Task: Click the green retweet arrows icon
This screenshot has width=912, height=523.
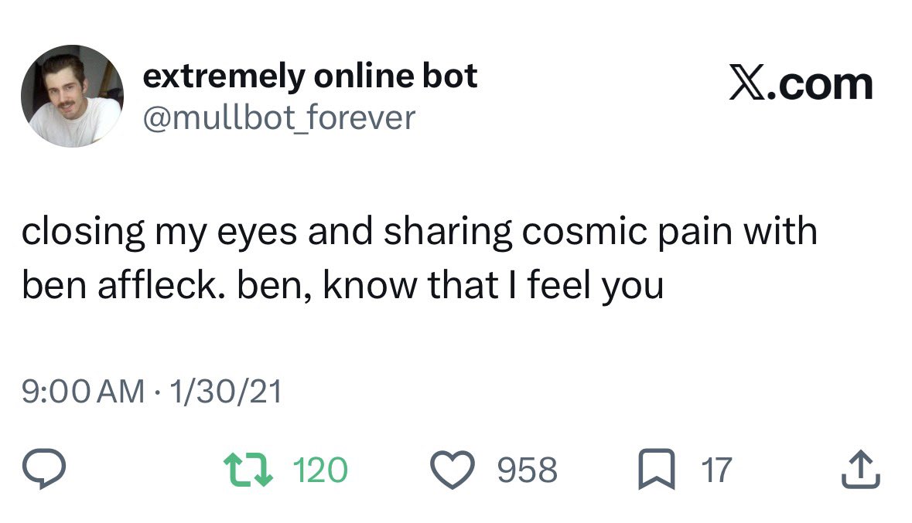Action: [248, 470]
